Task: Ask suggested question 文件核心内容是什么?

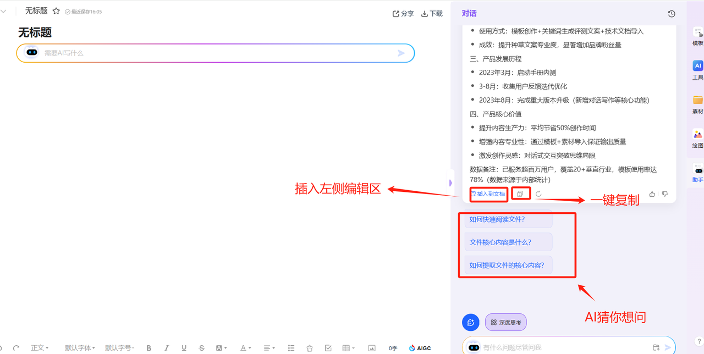Action: (508, 242)
